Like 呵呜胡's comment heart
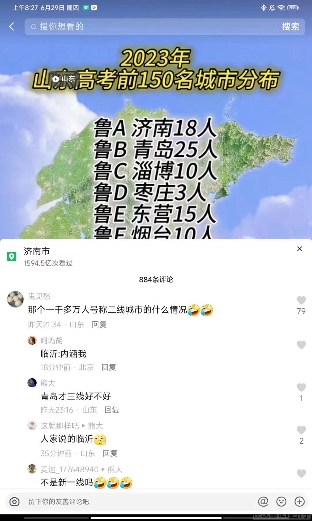Screen dimensions: 312x521 point(301,345)
